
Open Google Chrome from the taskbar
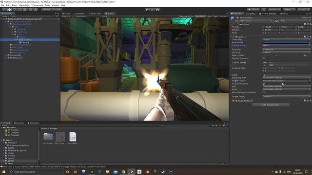click(123, 172)
